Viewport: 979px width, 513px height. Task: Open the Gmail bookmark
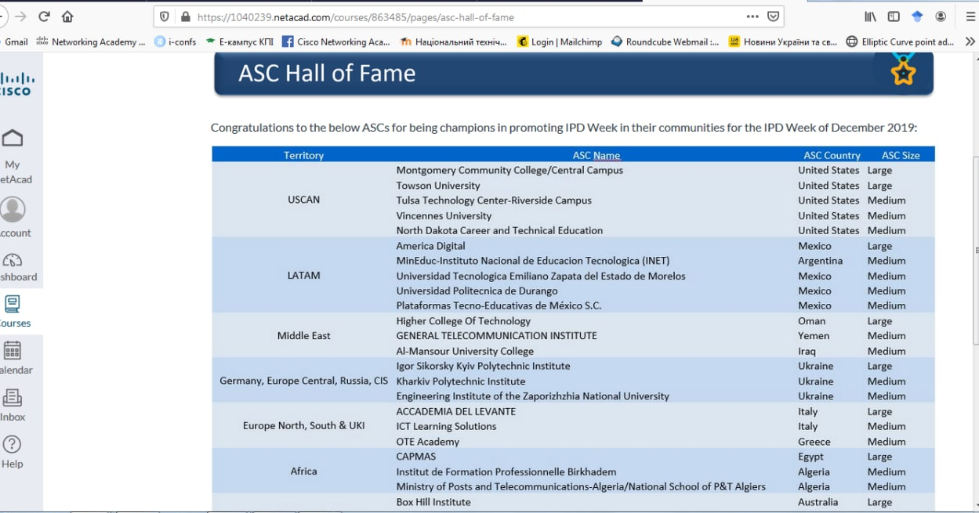pyautogui.click(x=14, y=42)
